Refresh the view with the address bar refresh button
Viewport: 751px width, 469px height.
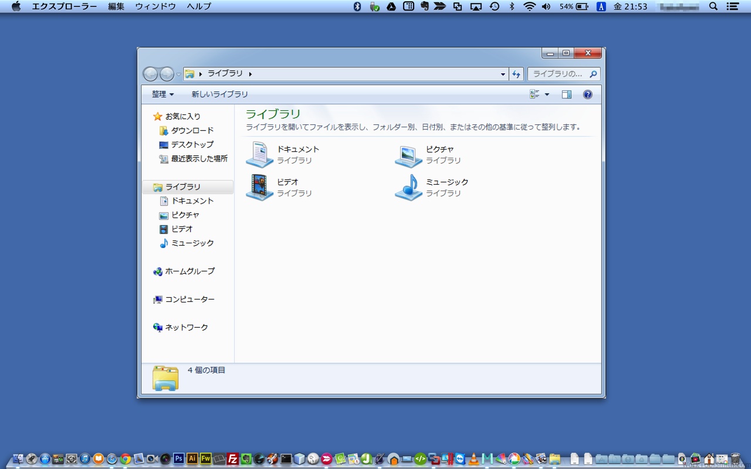pos(516,74)
